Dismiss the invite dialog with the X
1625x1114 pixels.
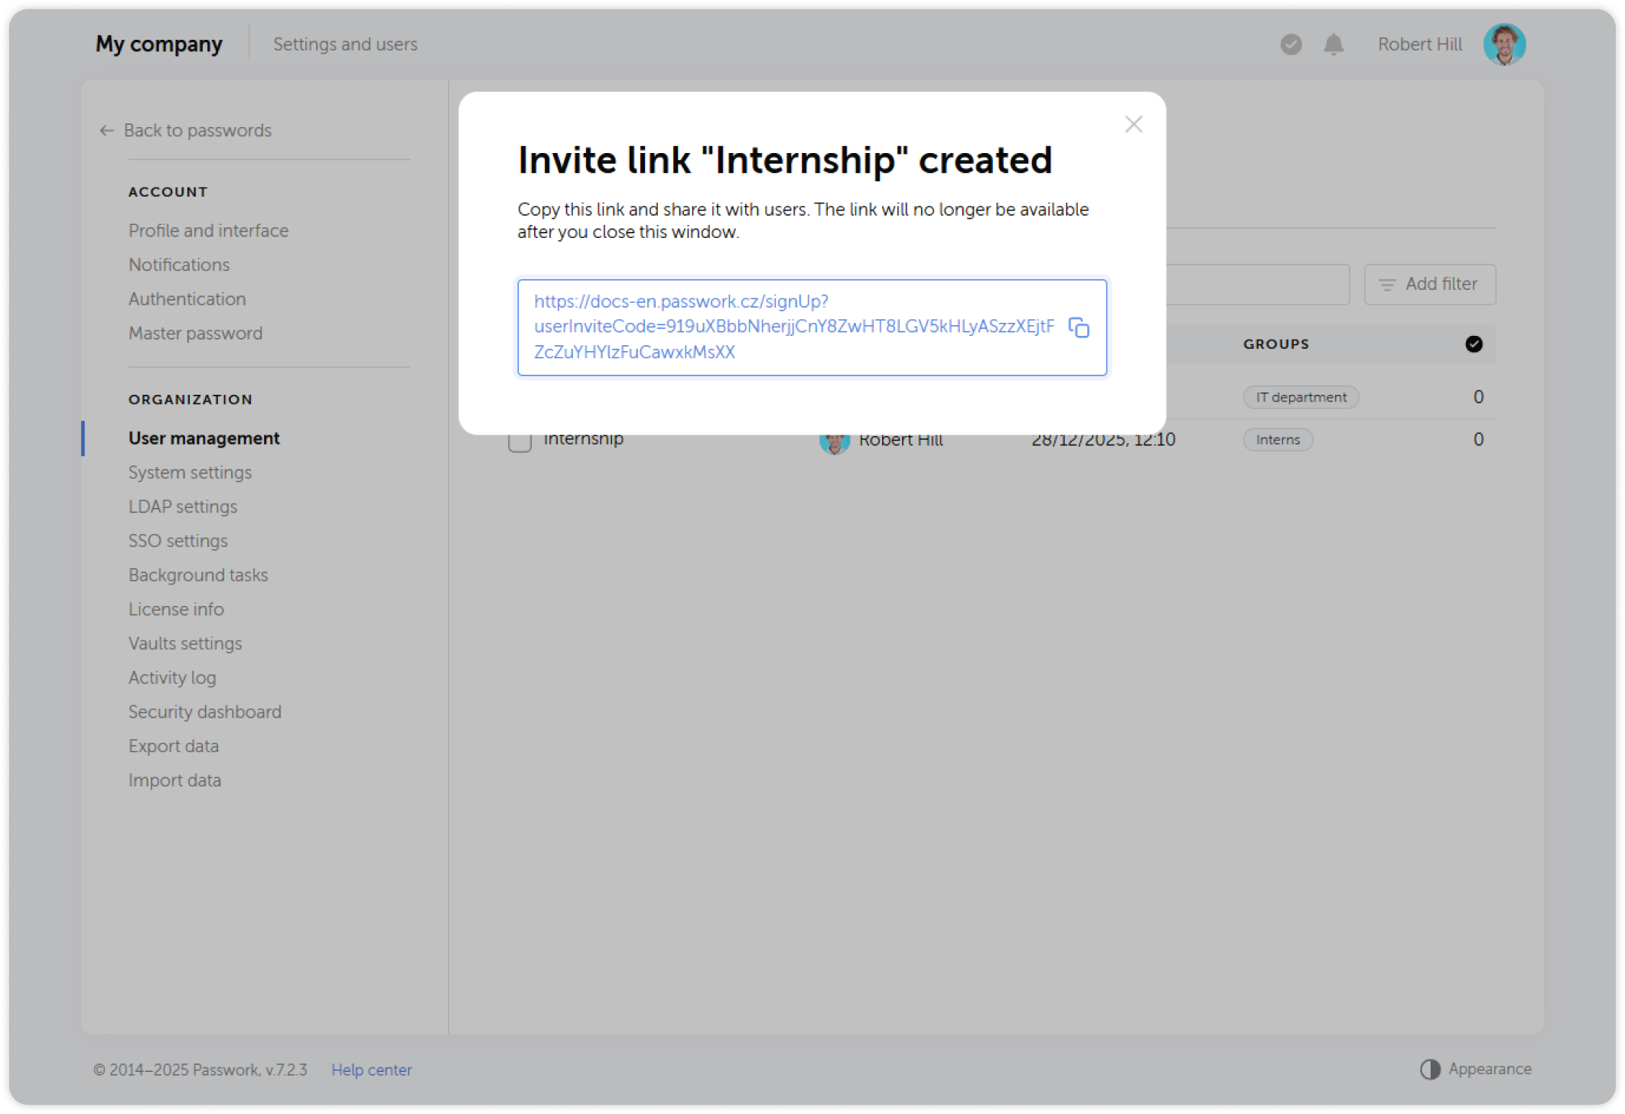point(1133,124)
